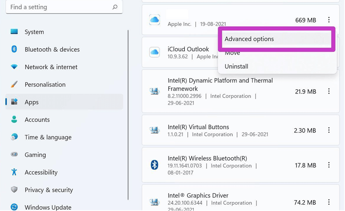Select Intel(R) Dynamic Platform and Thermal Framework title
This screenshot has height=211, width=345.
[220, 84]
